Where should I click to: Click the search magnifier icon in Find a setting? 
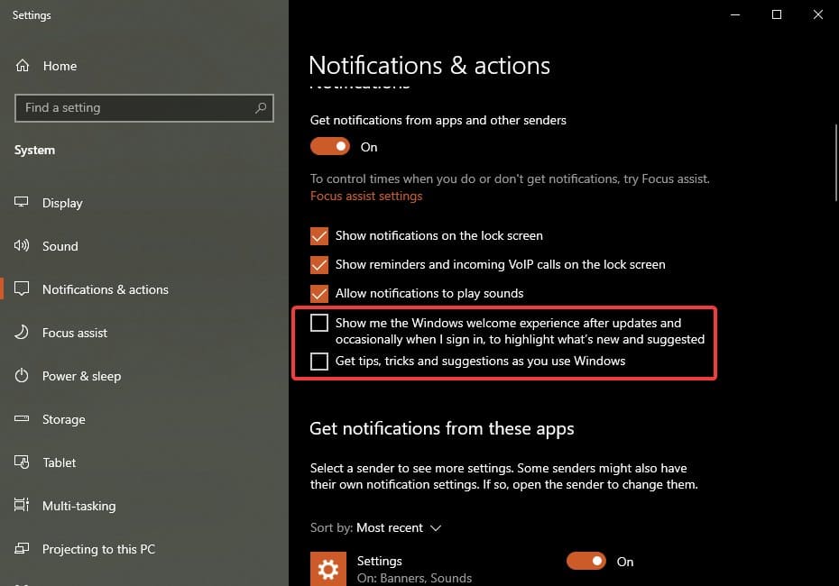tap(261, 108)
